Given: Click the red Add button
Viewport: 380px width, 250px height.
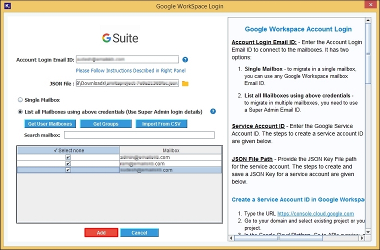Looking at the screenshot, I should 101,232.
